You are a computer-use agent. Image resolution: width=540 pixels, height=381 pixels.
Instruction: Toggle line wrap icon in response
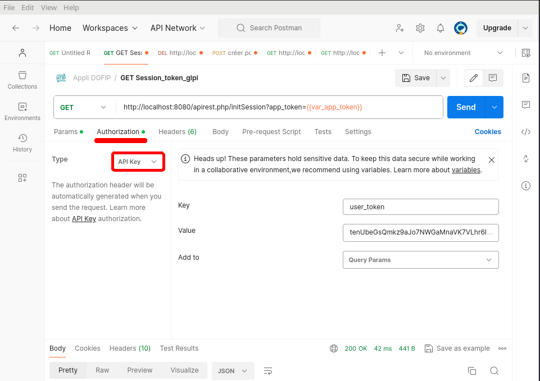[268, 371]
